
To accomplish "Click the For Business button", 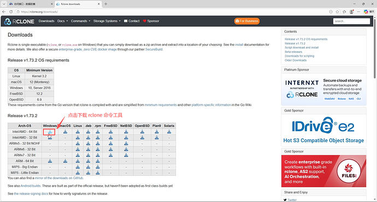I will 247,21.
